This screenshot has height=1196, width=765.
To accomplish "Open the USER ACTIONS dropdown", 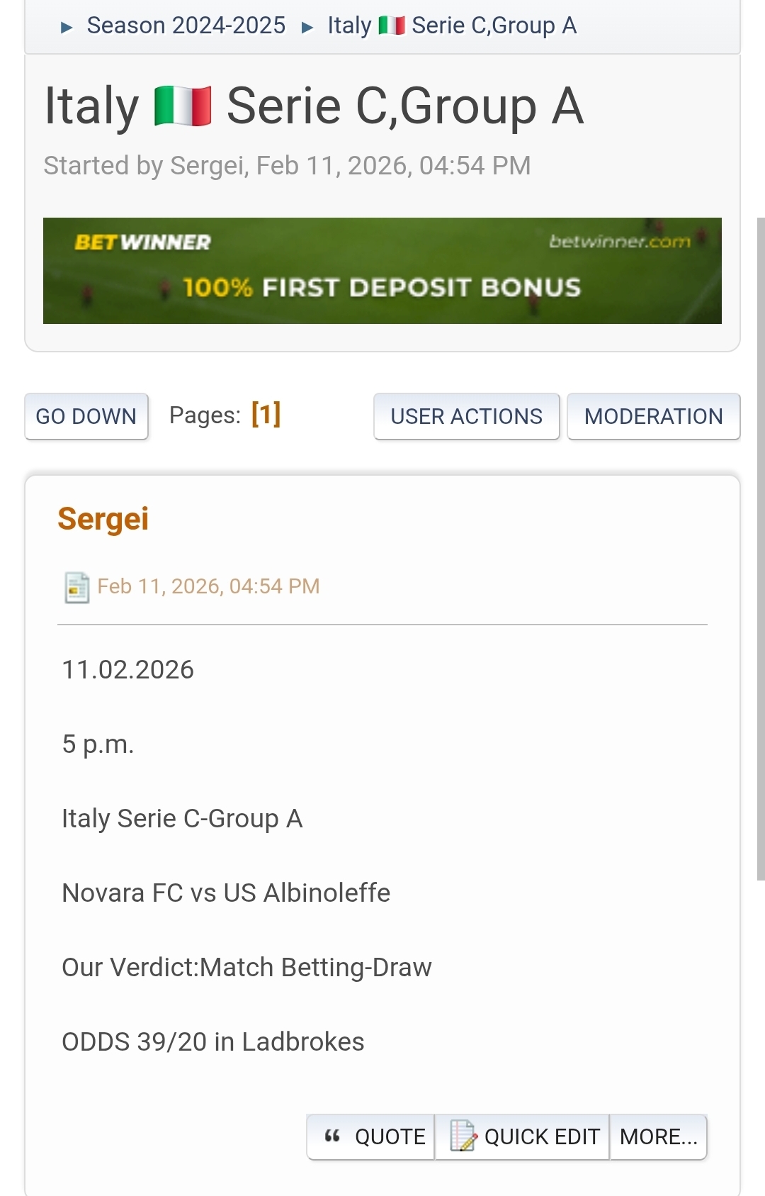I will click(x=466, y=416).
